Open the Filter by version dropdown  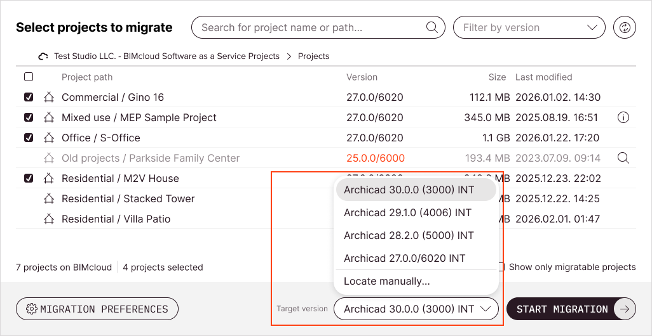coord(529,27)
